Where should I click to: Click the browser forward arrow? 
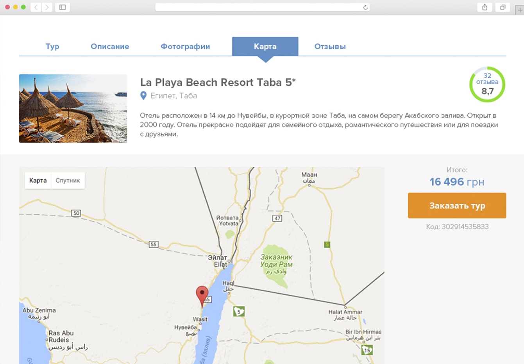47,7
